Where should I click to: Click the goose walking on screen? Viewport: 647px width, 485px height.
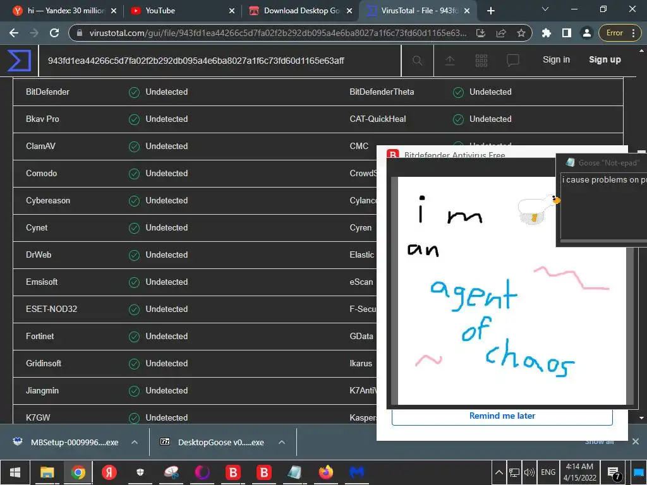tap(538, 210)
